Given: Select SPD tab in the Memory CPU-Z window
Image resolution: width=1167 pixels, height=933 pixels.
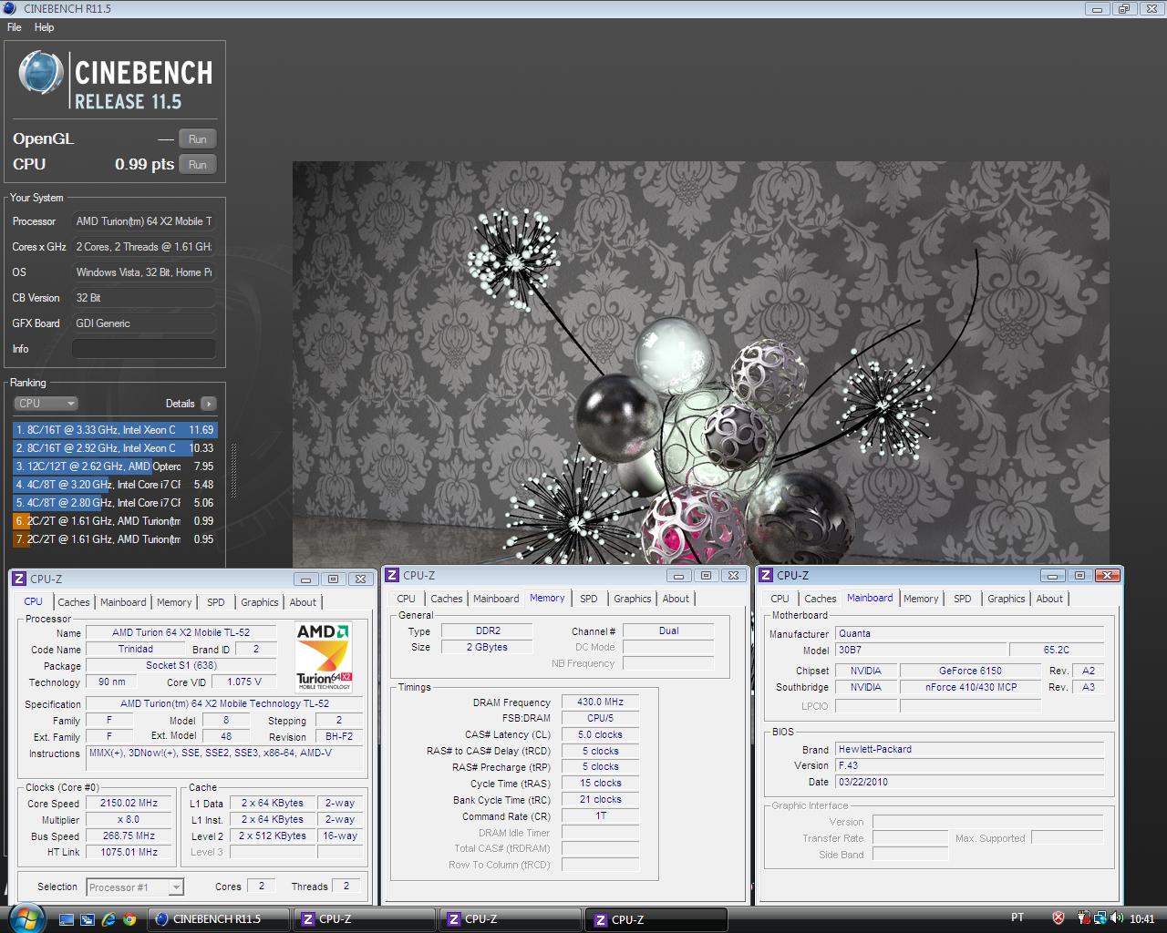Looking at the screenshot, I should click(x=589, y=599).
